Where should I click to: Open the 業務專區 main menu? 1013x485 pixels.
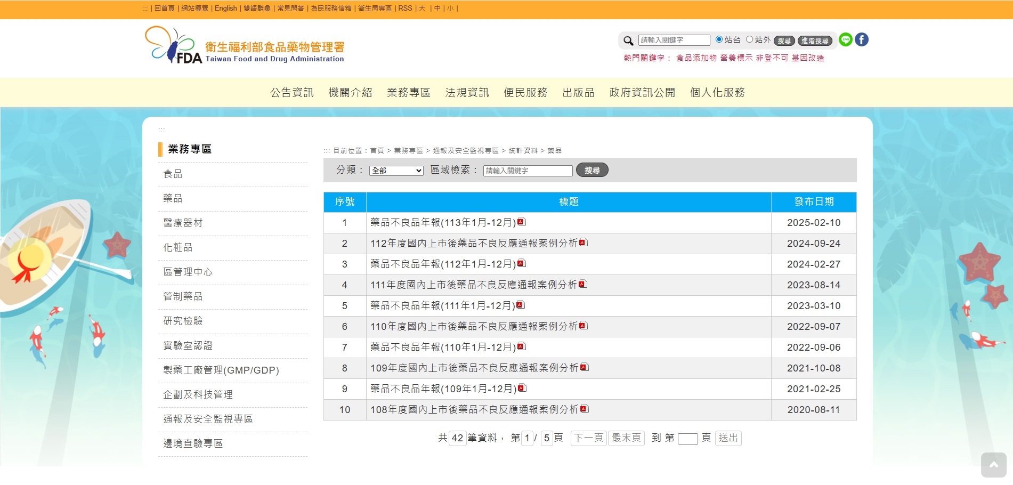pyautogui.click(x=408, y=93)
